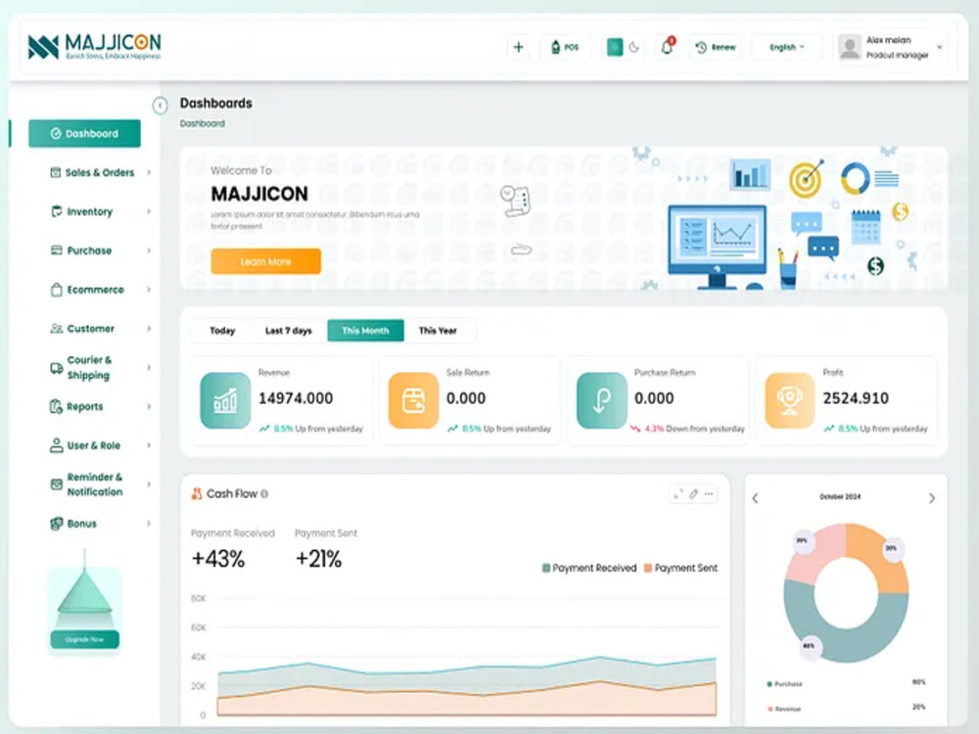979x734 pixels.
Task: Expand Ecommerce chevron
Action: pos(149,290)
